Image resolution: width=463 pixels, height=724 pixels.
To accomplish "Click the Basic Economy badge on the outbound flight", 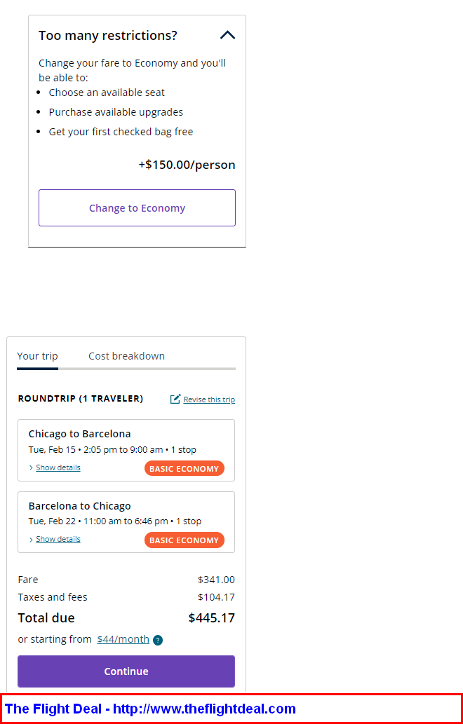I will [184, 468].
